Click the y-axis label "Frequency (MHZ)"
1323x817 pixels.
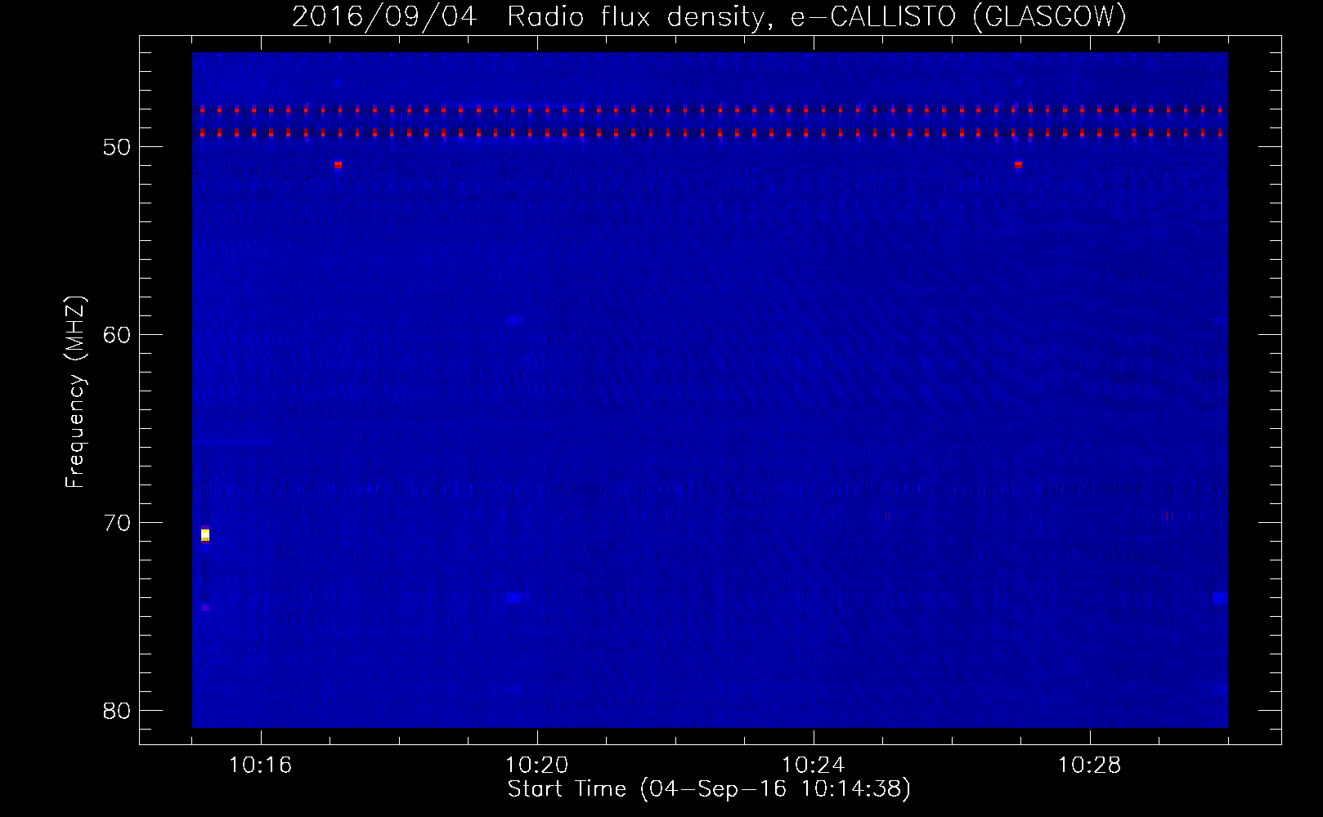(x=75, y=392)
